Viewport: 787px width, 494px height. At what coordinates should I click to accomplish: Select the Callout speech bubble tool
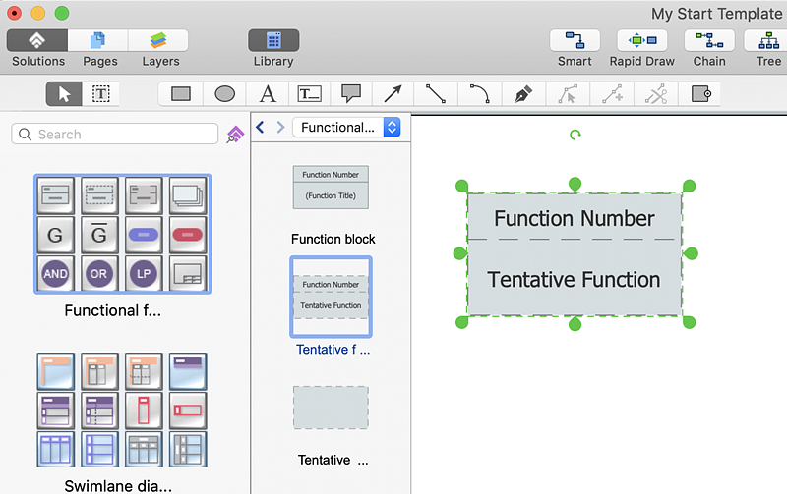[351, 94]
